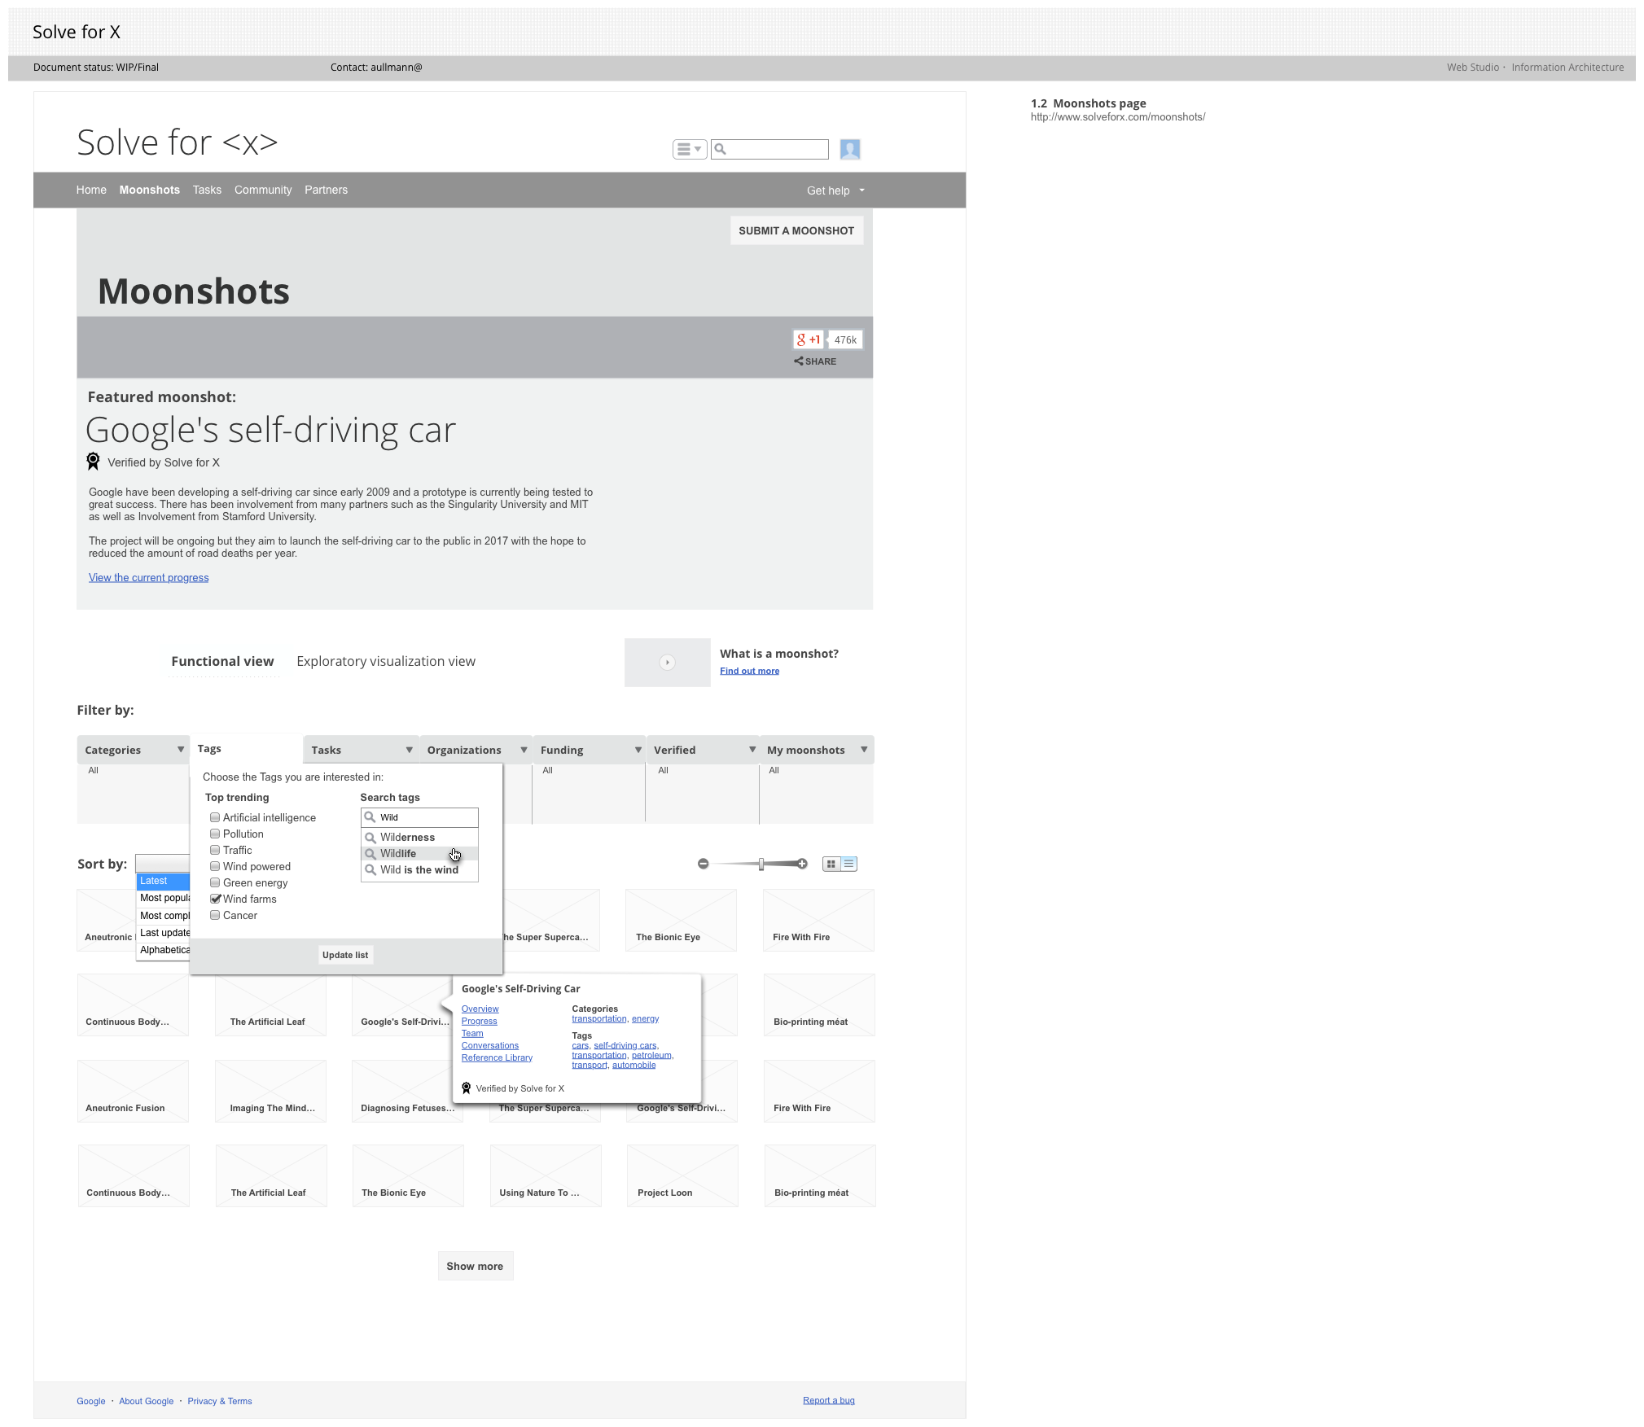Open View the current progress link
The width and height of the screenshot is (1644, 1427).
coord(148,577)
